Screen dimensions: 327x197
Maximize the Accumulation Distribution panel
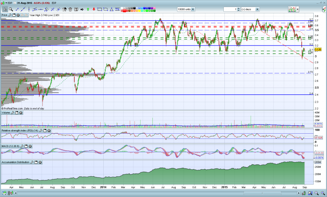click(36, 162)
